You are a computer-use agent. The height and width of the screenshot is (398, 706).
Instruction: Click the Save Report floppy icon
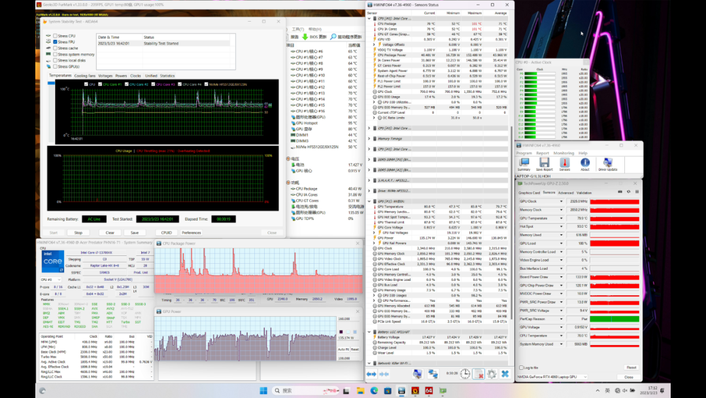544,164
